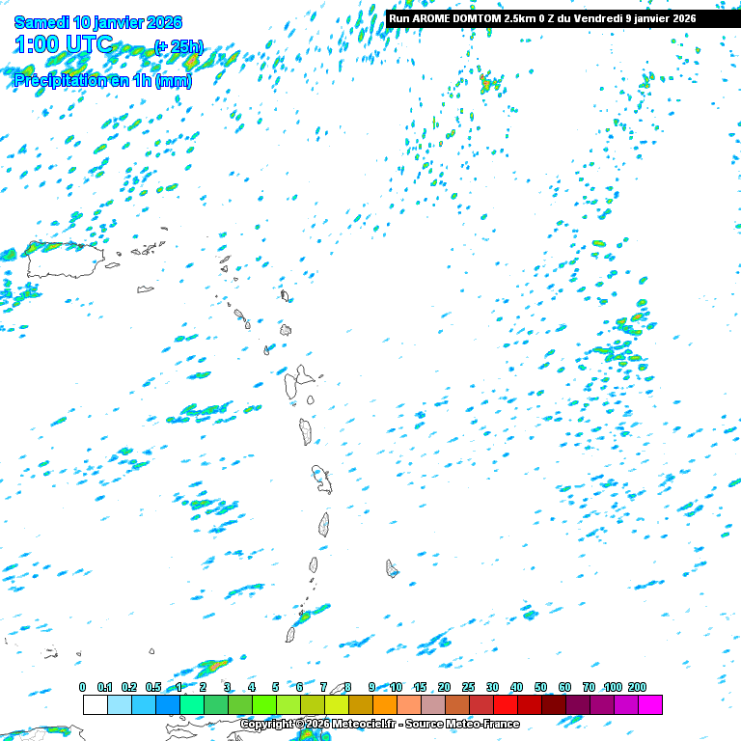Click Martinique island on the map
Image resolution: width=741 pixels, height=741 pixels.
pos(321,478)
